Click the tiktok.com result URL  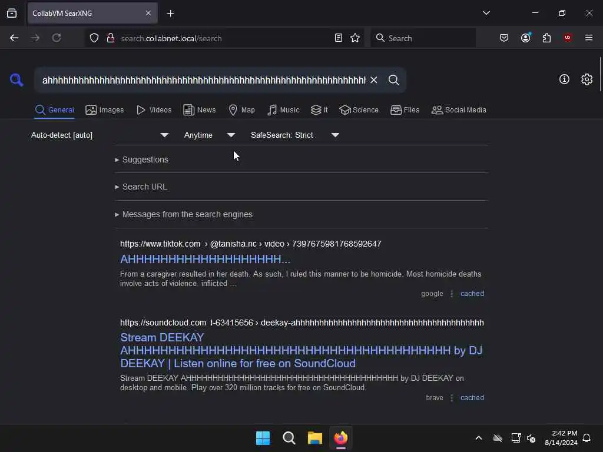point(251,244)
